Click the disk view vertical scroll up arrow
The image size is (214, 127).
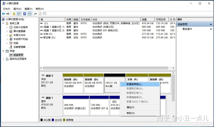tap(173, 73)
